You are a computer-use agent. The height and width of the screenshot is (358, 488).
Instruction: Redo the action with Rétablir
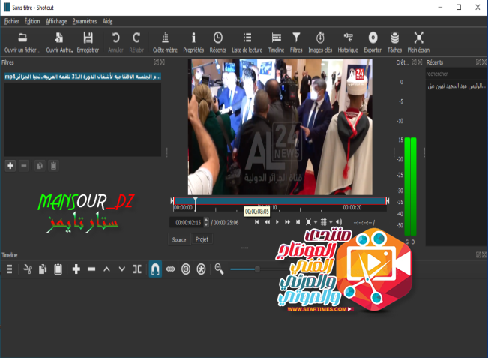[136, 42]
